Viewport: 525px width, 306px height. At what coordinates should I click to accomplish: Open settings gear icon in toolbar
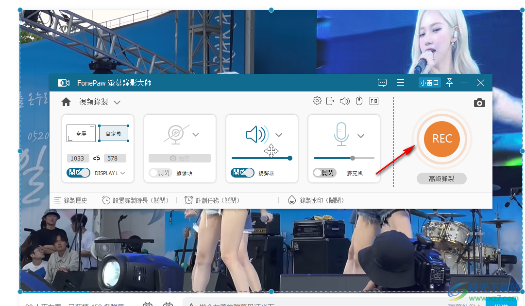pos(317,101)
